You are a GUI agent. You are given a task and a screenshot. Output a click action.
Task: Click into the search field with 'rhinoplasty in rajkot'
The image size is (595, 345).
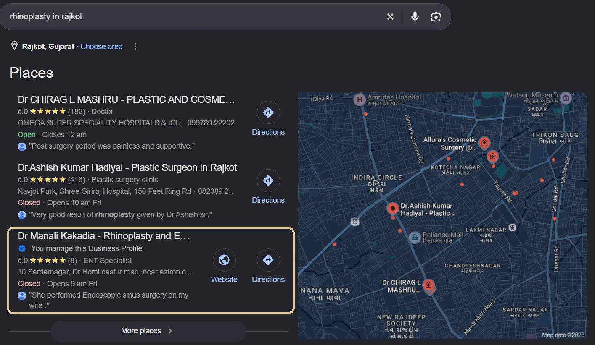[x=193, y=17]
